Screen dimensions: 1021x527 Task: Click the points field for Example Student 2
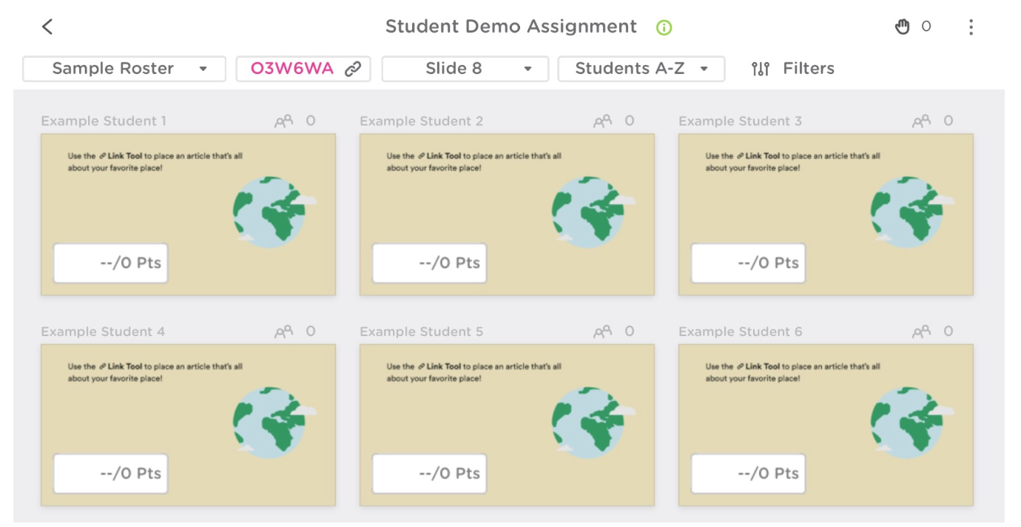(430, 263)
